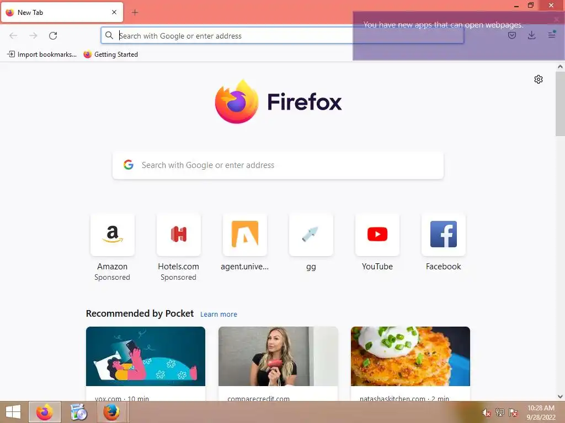The image size is (565, 423).
Task: Click the back navigation arrow
Action: point(13,36)
